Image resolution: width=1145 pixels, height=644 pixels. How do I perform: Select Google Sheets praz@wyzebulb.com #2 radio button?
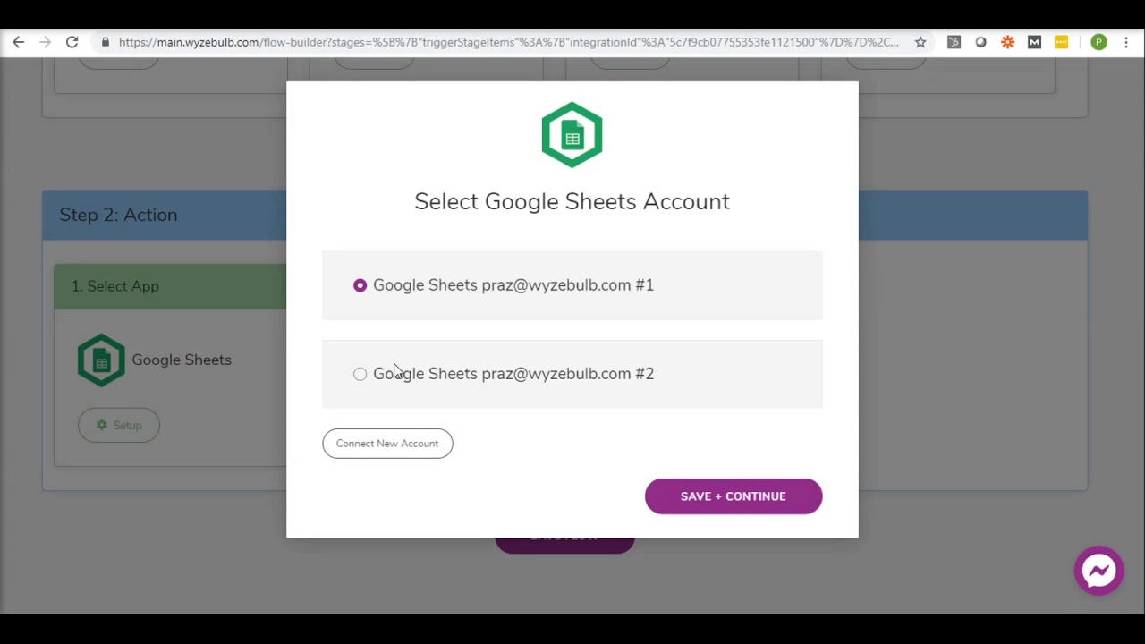360,374
